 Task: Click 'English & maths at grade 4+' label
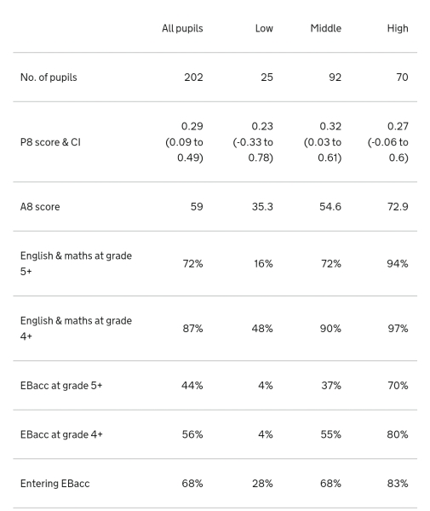(x=76, y=328)
